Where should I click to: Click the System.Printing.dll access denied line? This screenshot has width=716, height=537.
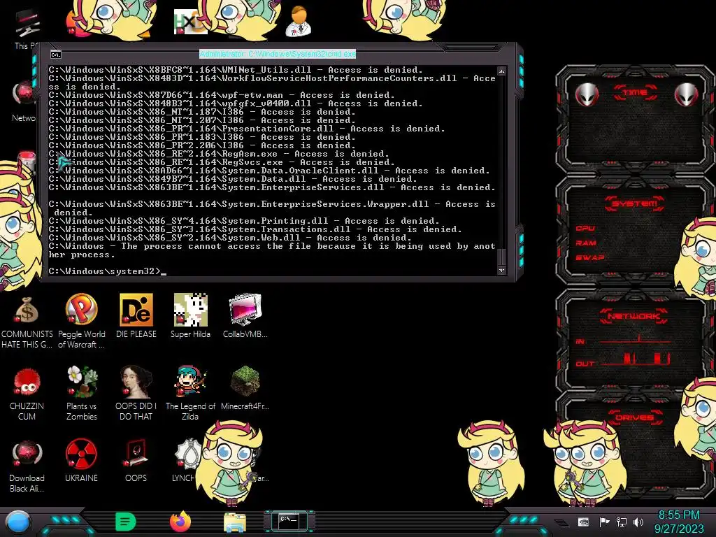click(x=244, y=221)
